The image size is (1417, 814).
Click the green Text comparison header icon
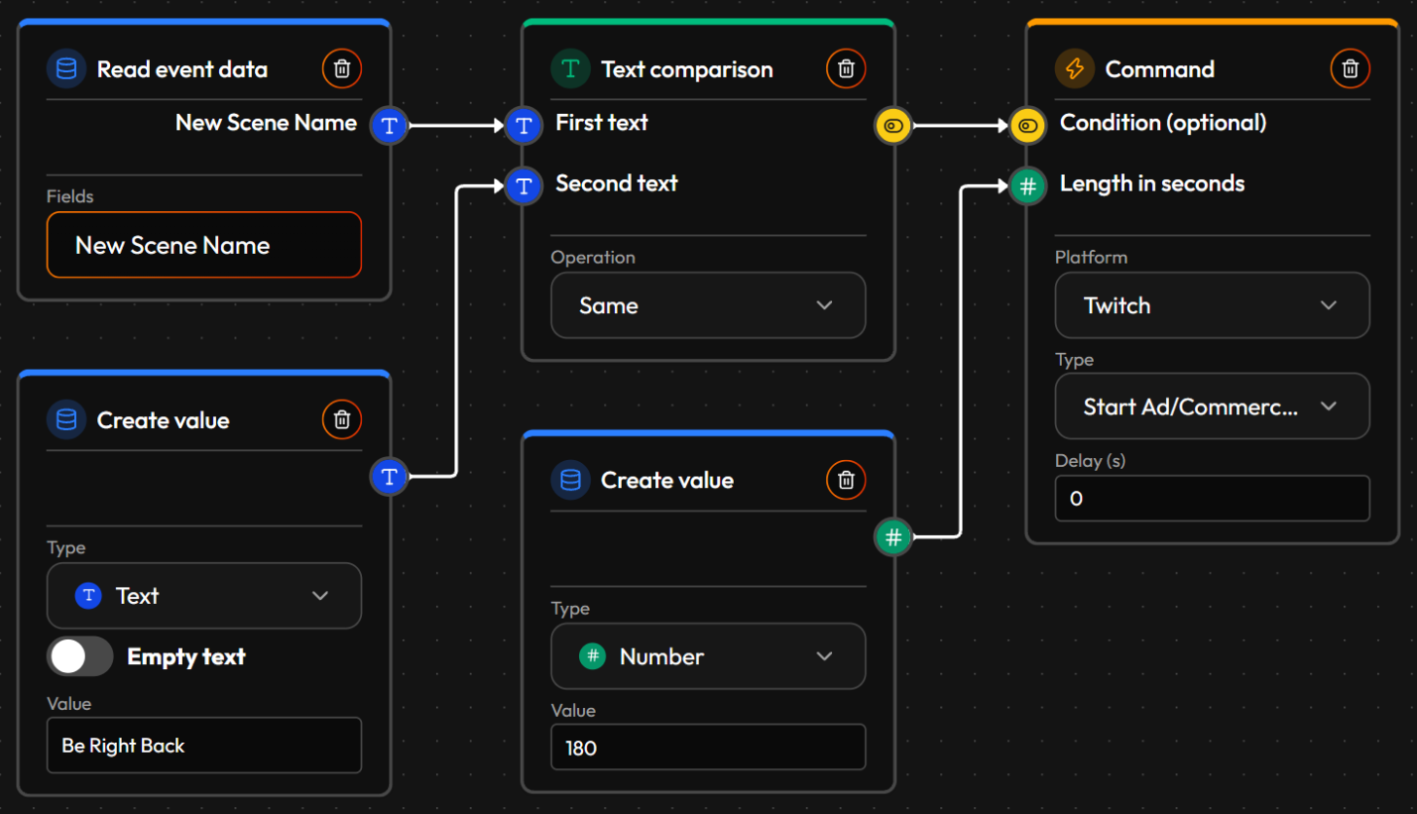click(x=570, y=69)
